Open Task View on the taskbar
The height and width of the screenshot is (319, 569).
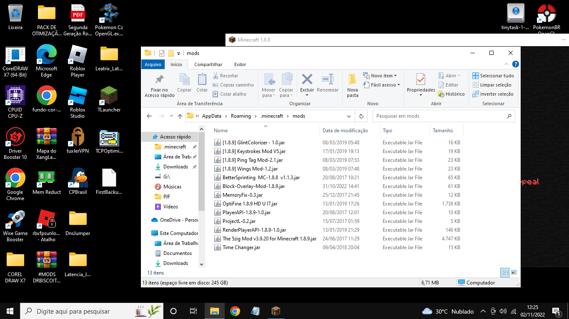click(193, 311)
